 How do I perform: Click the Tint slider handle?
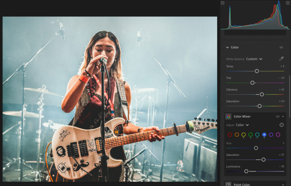(x=252, y=83)
